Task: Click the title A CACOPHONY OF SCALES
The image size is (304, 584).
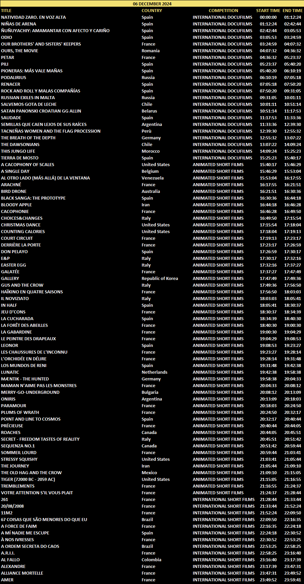Action: point(27,164)
